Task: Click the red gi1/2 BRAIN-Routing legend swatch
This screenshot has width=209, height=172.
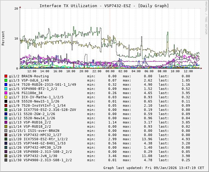Action: pyautogui.click(x=6, y=76)
